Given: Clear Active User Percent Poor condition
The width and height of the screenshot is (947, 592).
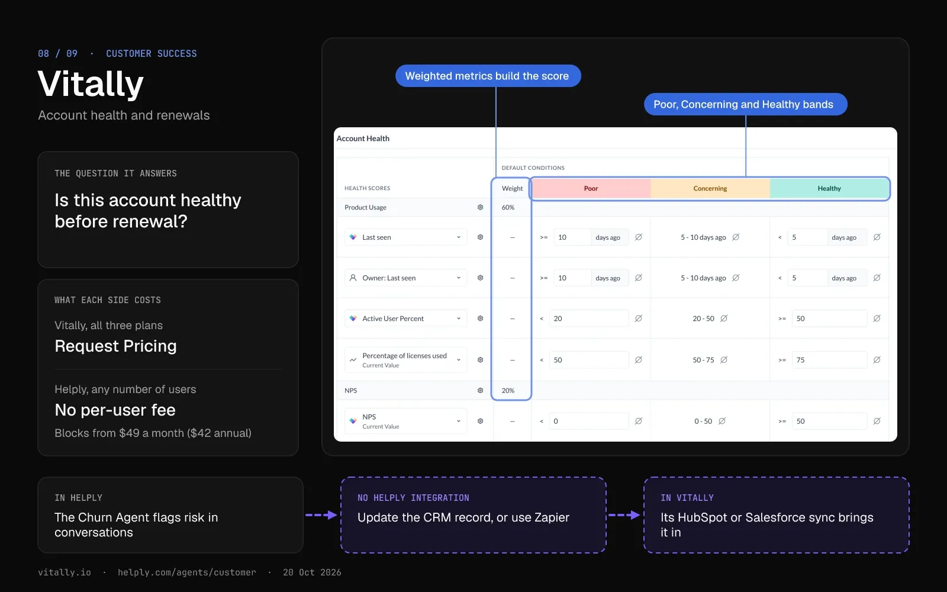Looking at the screenshot, I should pyautogui.click(x=639, y=318).
